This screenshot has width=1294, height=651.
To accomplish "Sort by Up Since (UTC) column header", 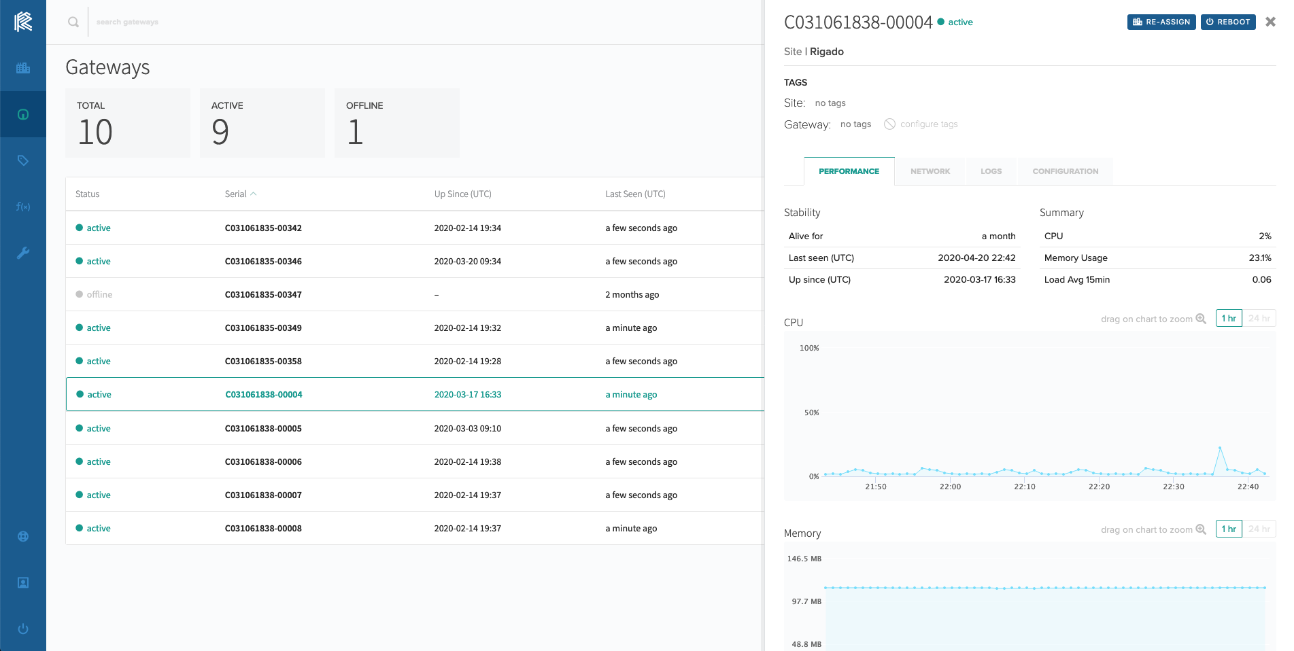I will [462, 194].
